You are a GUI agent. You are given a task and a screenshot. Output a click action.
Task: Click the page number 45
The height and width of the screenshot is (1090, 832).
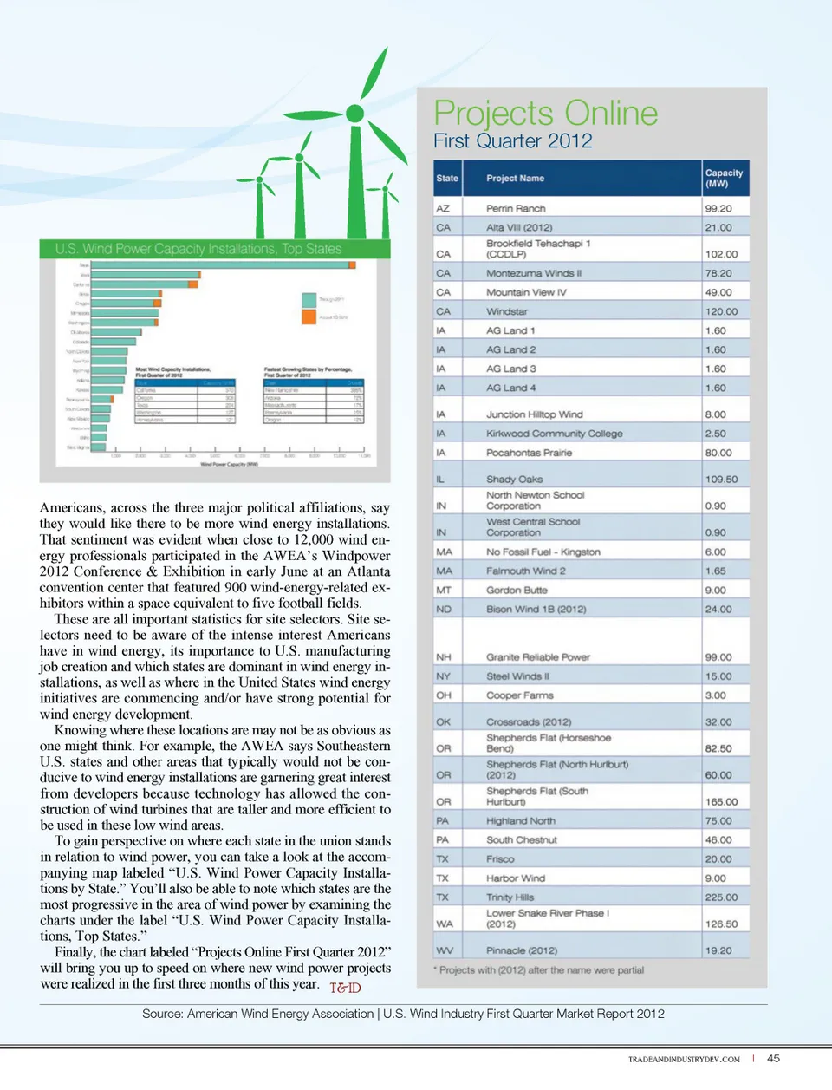click(773, 1058)
